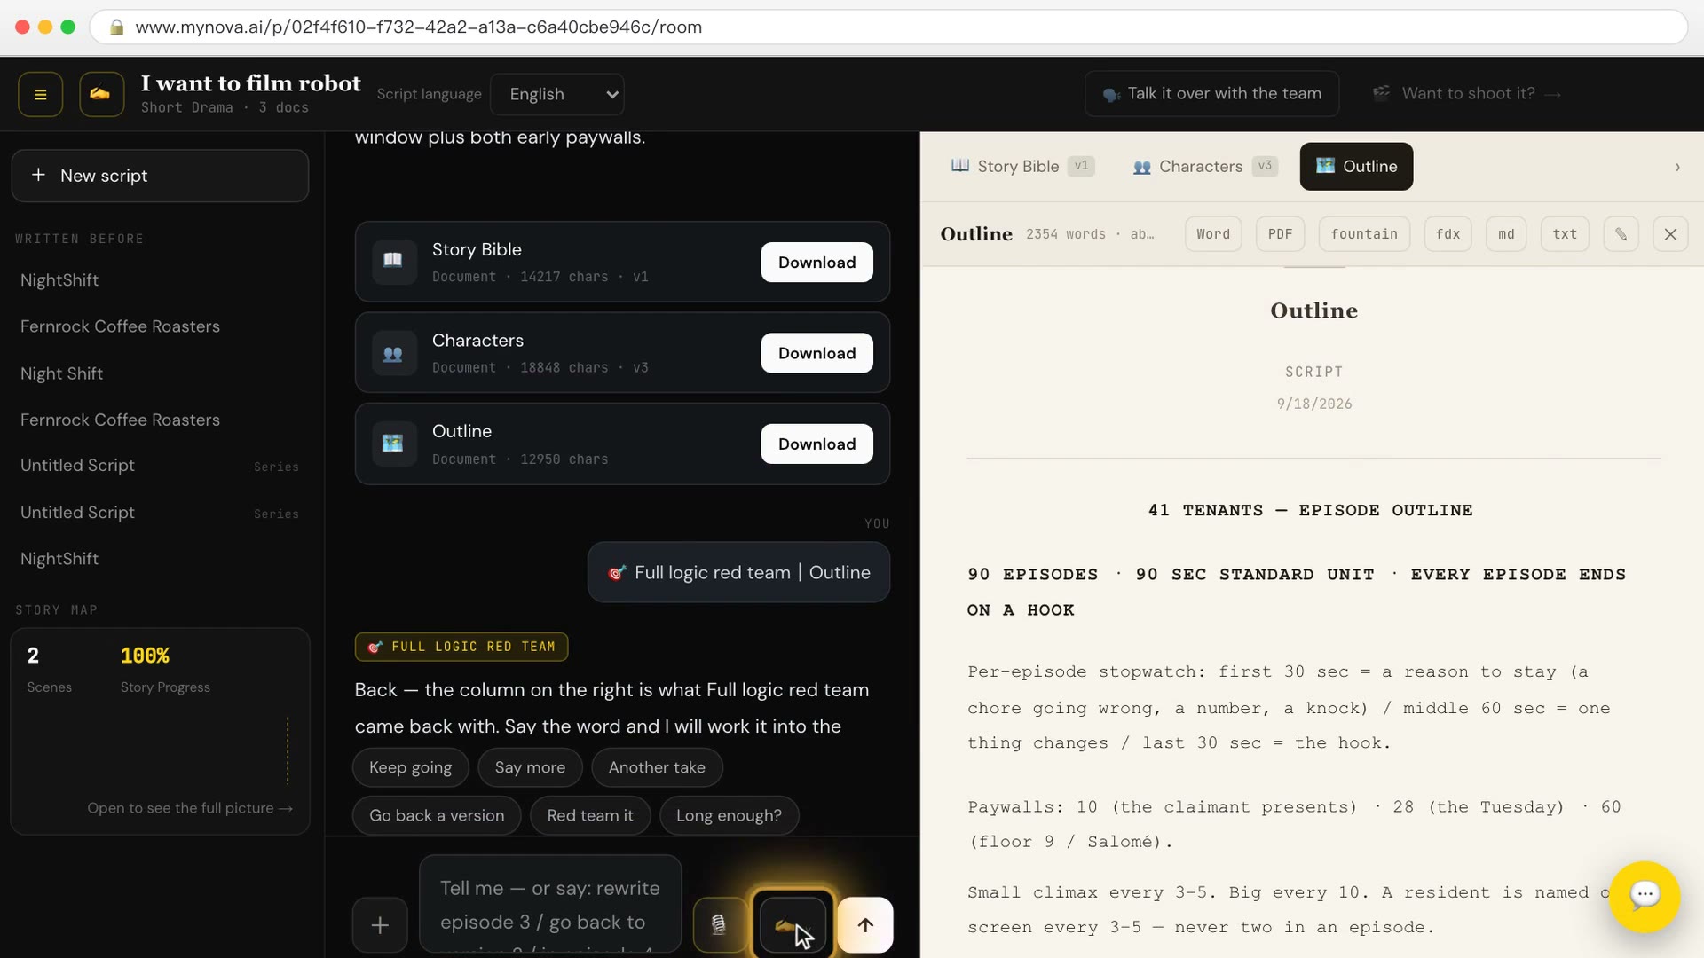Viewport: 1704px width, 958px height.
Task: Click the 100% Story Progress value
Action: 145,656
